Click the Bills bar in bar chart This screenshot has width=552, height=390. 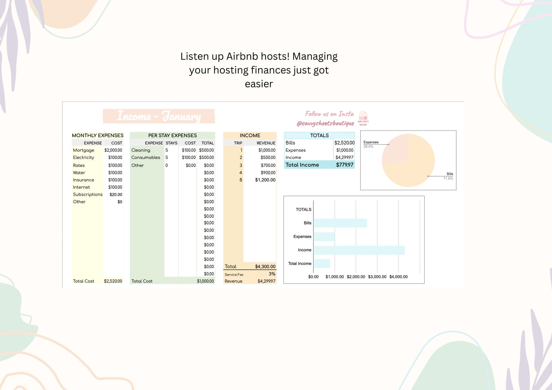pos(340,223)
